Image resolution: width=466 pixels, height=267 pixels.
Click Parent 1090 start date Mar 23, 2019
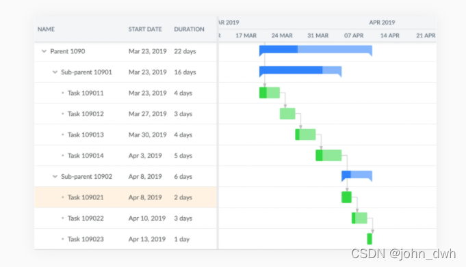[147, 51]
